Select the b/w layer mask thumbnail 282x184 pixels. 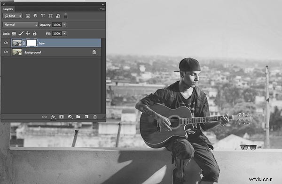point(31,43)
